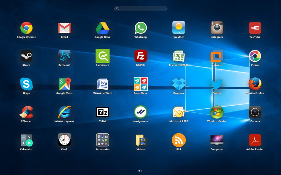Launch Adobe Reader
Screen dimensions: 281x175
point(255,140)
